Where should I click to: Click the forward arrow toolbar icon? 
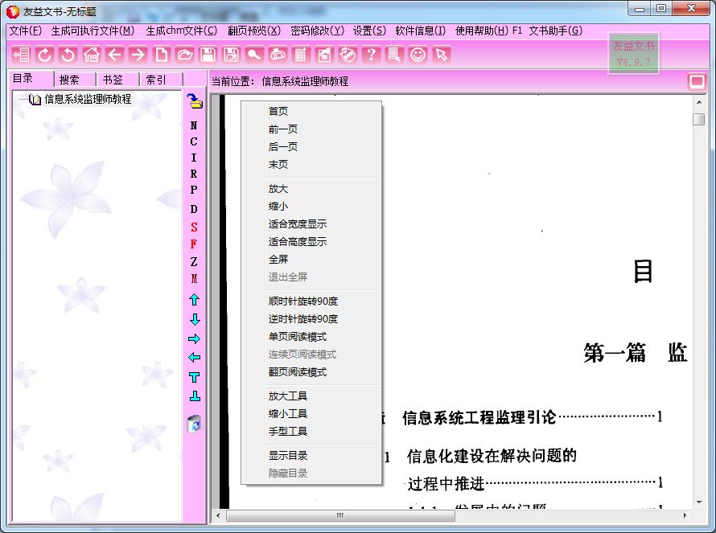point(138,55)
